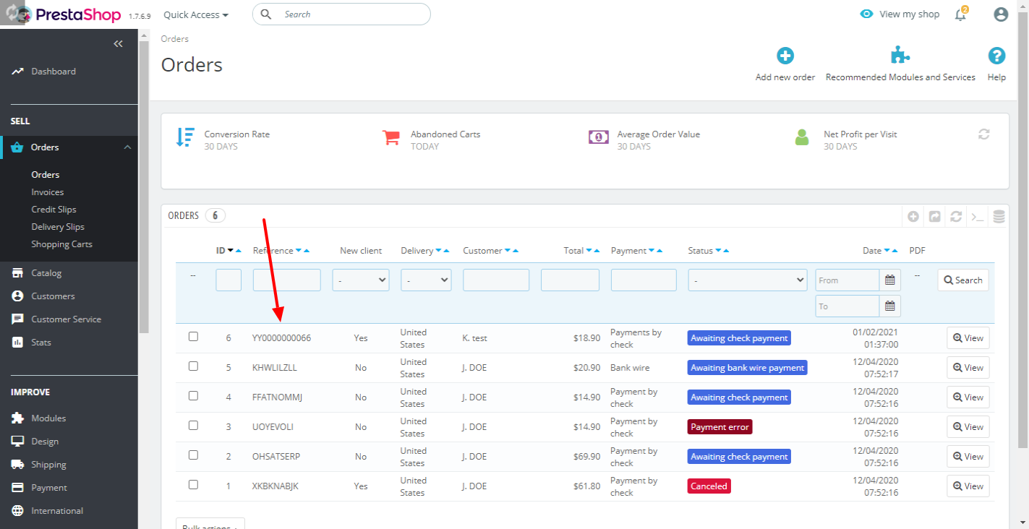Screen dimensions: 1029x529
Task: Click the refresh list icon in table header
Action: (956, 216)
